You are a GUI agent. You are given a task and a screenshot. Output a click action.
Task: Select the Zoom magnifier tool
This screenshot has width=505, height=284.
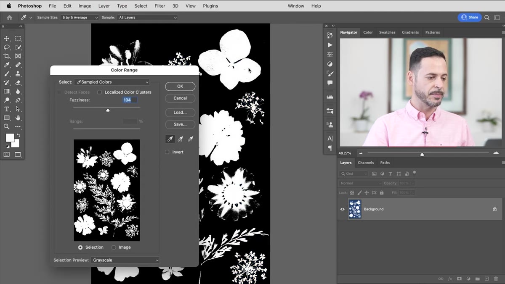click(7, 126)
